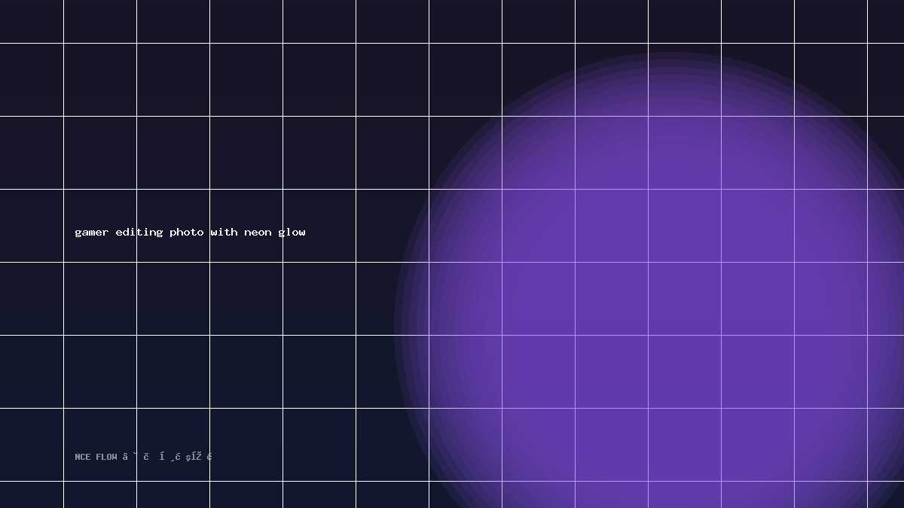Click the "NCE" text in the footer
This screenshot has width=904, height=508.
[x=83, y=457]
